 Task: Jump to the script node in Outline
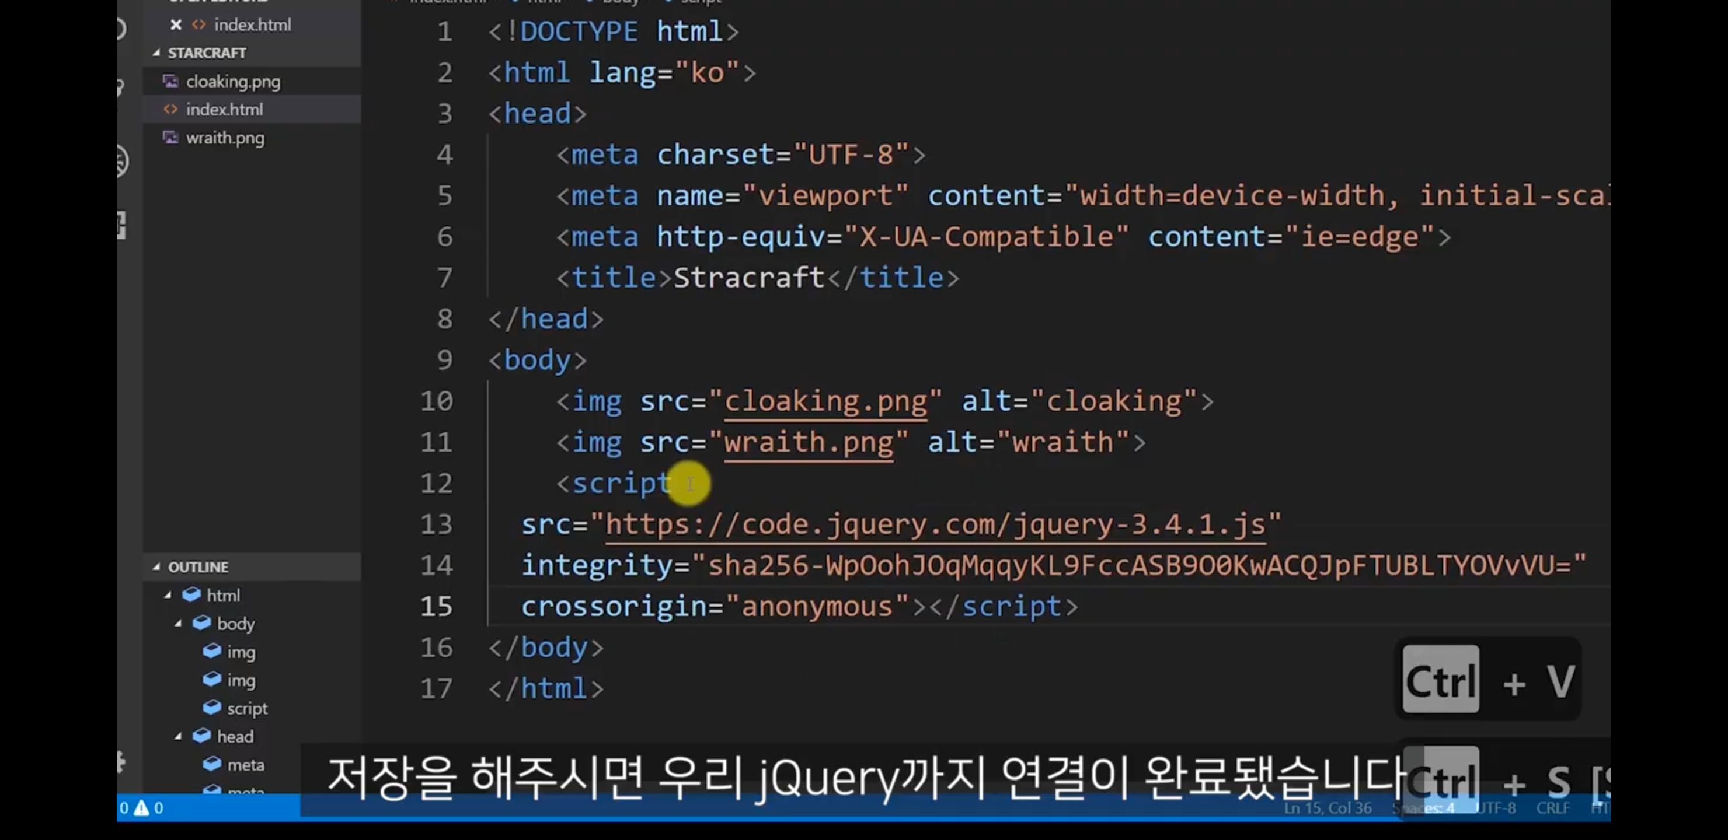coord(247,709)
